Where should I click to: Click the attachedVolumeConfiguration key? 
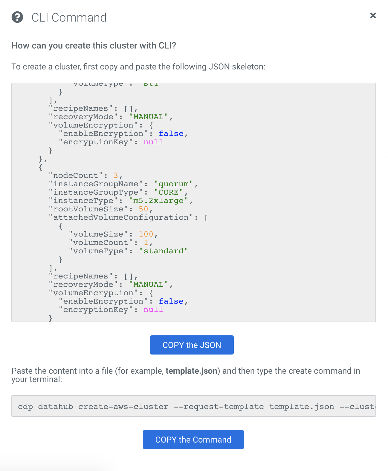point(121,217)
